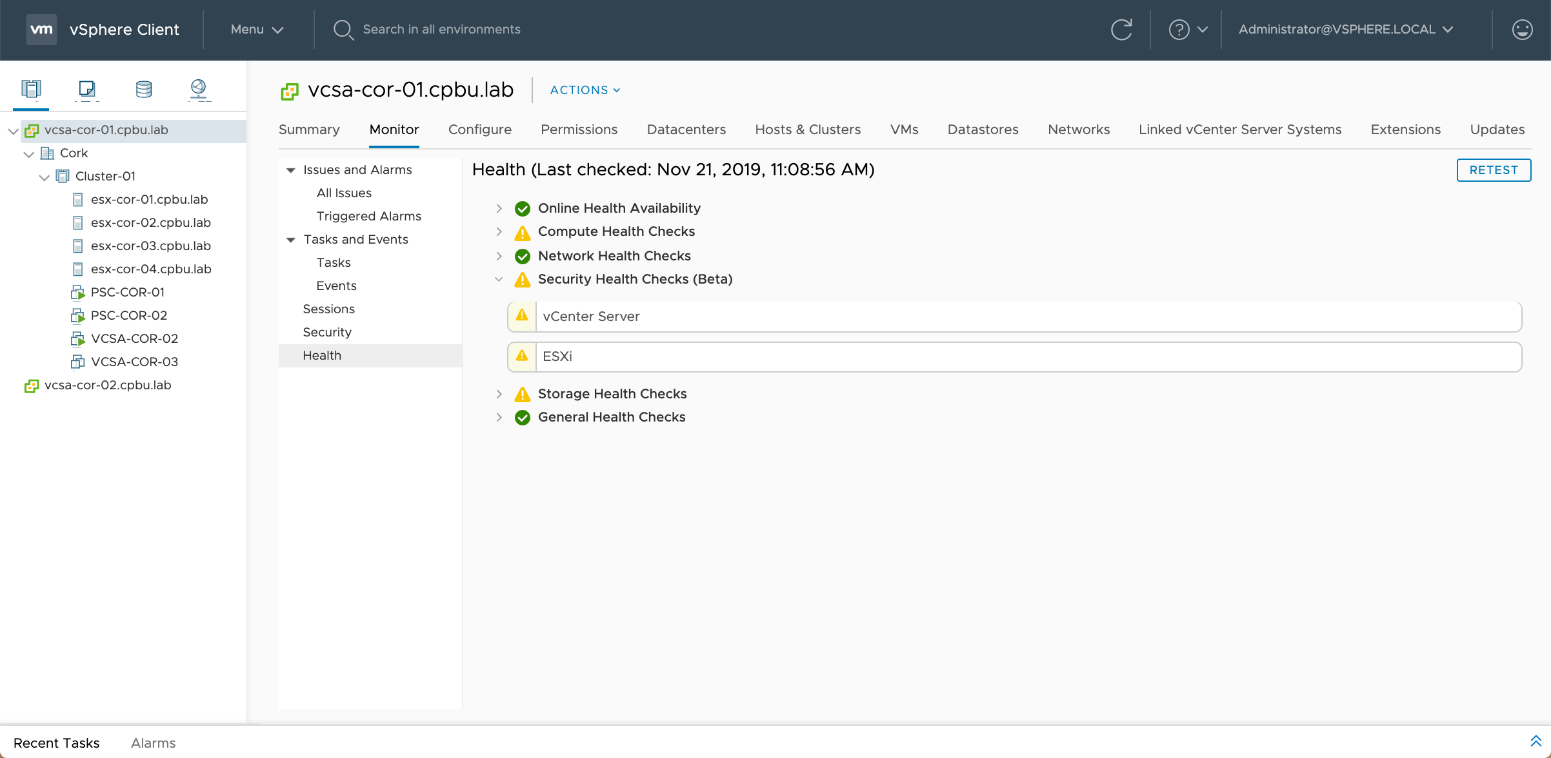The image size is (1551, 758).
Task: Open the Datacenters tab
Action: point(686,130)
